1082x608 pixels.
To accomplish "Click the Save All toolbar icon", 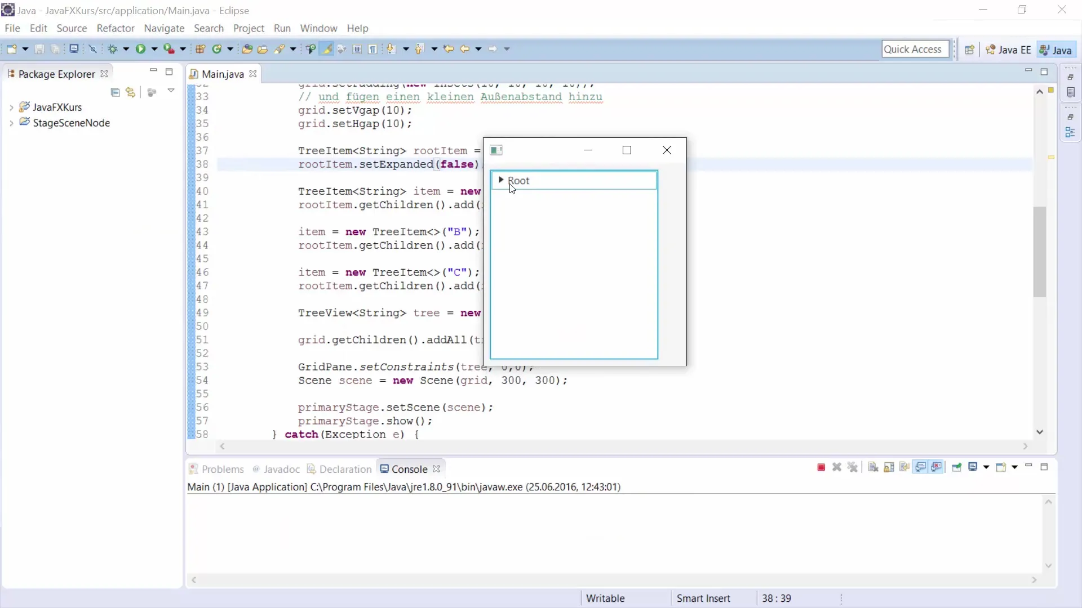I will [x=55, y=49].
